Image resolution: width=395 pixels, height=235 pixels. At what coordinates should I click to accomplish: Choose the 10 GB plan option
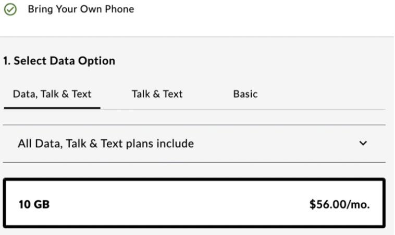(x=194, y=204)
